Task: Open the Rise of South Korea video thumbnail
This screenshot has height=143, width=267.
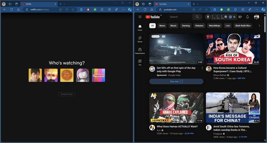Action: tap(233, 49)
